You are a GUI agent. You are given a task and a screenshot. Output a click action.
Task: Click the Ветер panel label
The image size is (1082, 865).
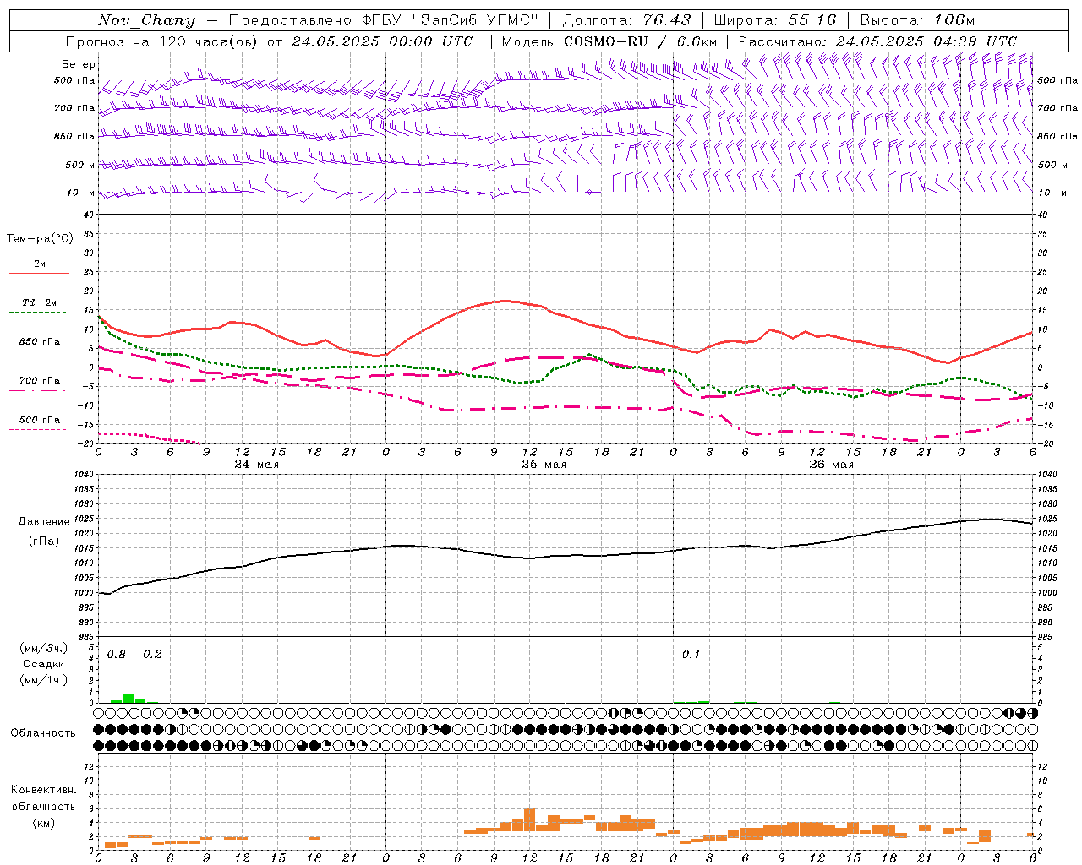pos(79,64)
